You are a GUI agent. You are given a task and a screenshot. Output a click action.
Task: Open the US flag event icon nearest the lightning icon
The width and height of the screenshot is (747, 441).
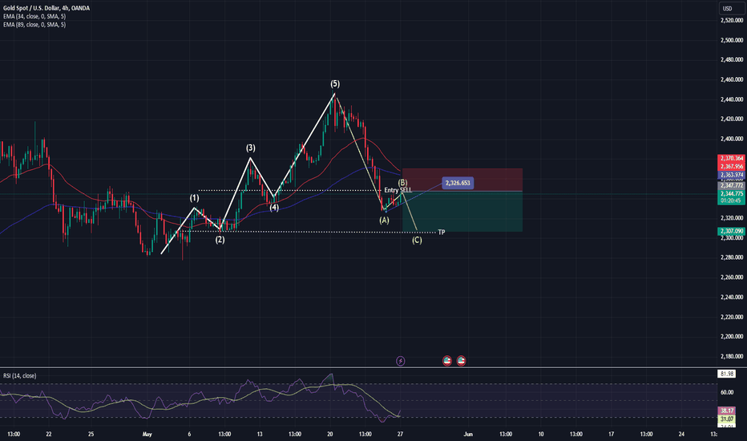coord(447,361)
